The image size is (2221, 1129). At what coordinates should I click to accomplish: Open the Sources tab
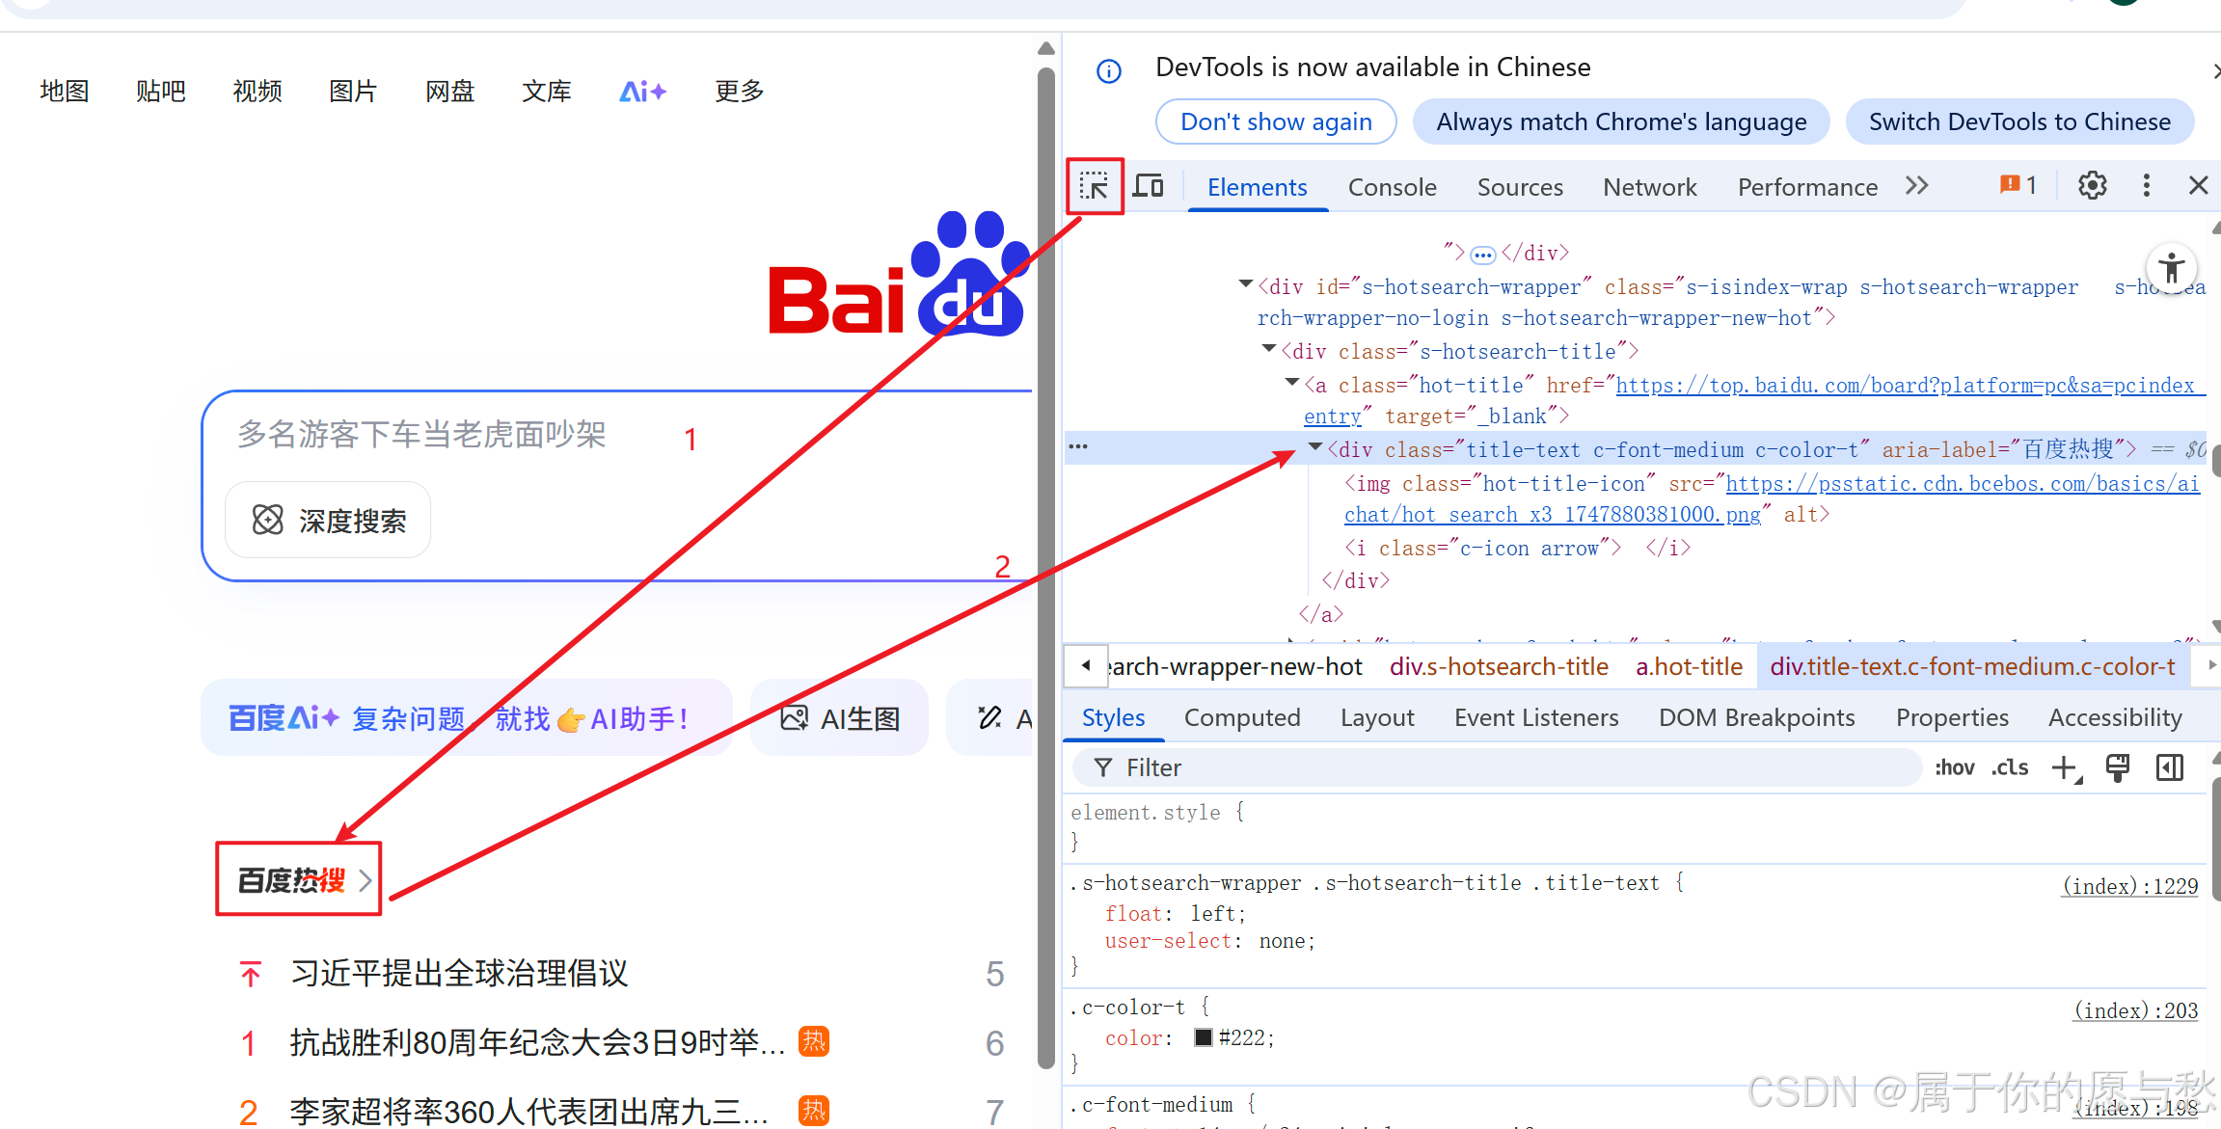coord(1520,187)
